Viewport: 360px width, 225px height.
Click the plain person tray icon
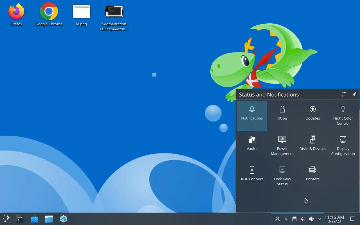278,219
